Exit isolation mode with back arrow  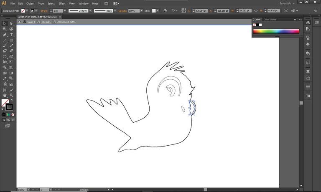19,22
